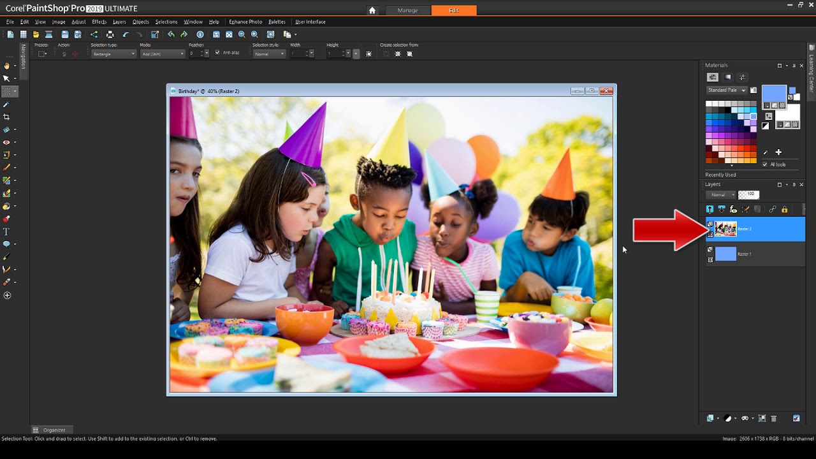Viewport: 816px width, 459px height.
Task: Select the Dropper tool
Action: 7,104
